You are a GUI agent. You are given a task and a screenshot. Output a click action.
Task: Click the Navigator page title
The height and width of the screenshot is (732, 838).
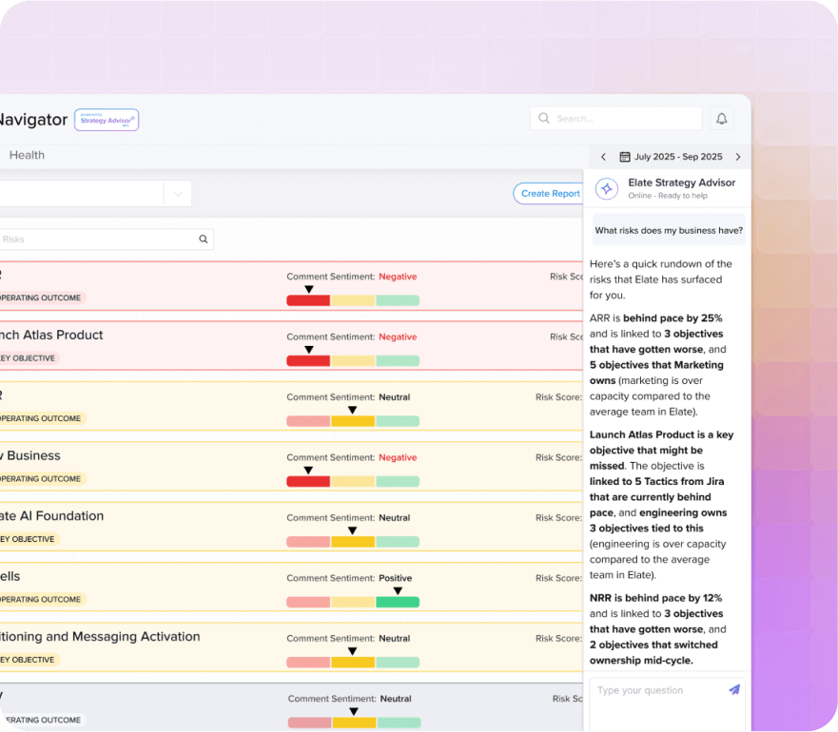click(x=33, y=120)
